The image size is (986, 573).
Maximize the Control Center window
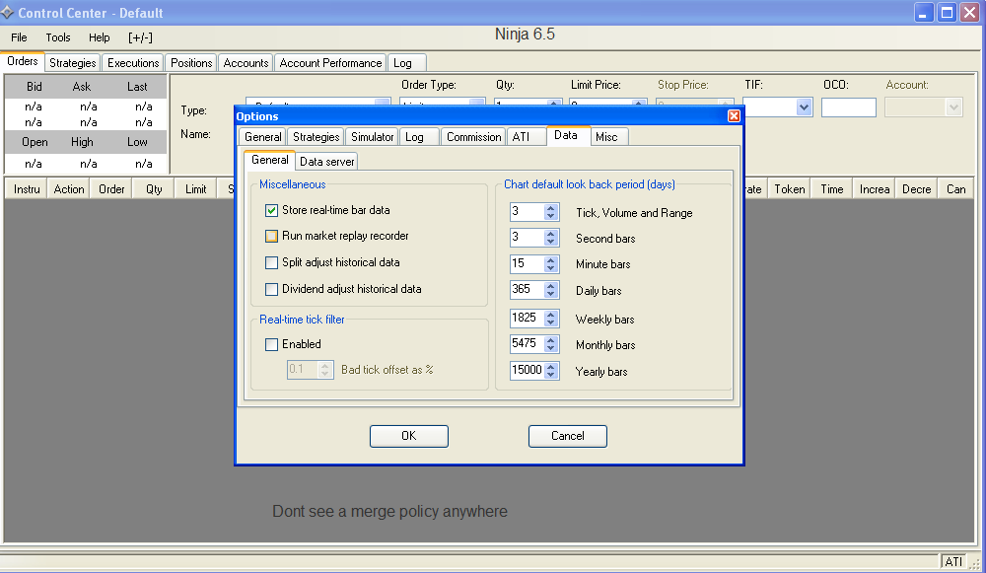947,13
